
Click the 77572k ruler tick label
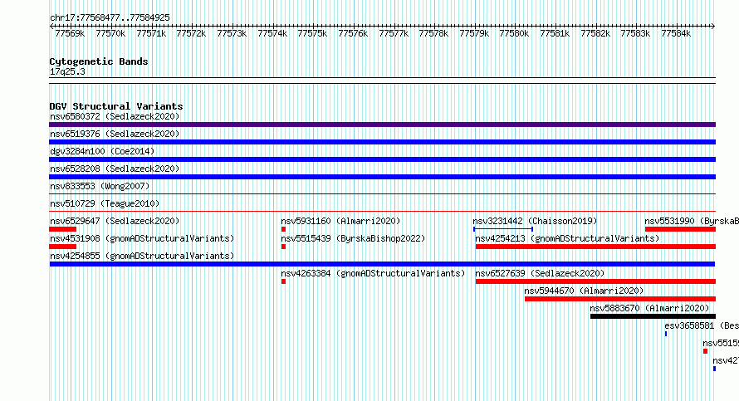tap(191, 33)
